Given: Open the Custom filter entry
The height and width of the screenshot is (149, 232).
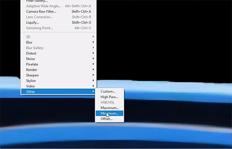Looking at the screenshot, I should click(x=109, y=91).
